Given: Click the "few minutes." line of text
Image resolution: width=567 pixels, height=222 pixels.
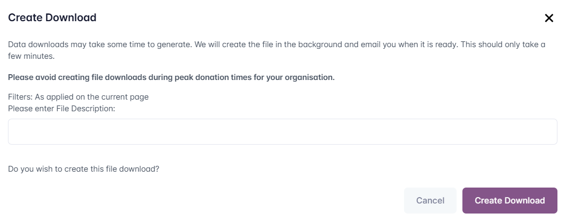Looking at the screenshot, I should [31, 56].
